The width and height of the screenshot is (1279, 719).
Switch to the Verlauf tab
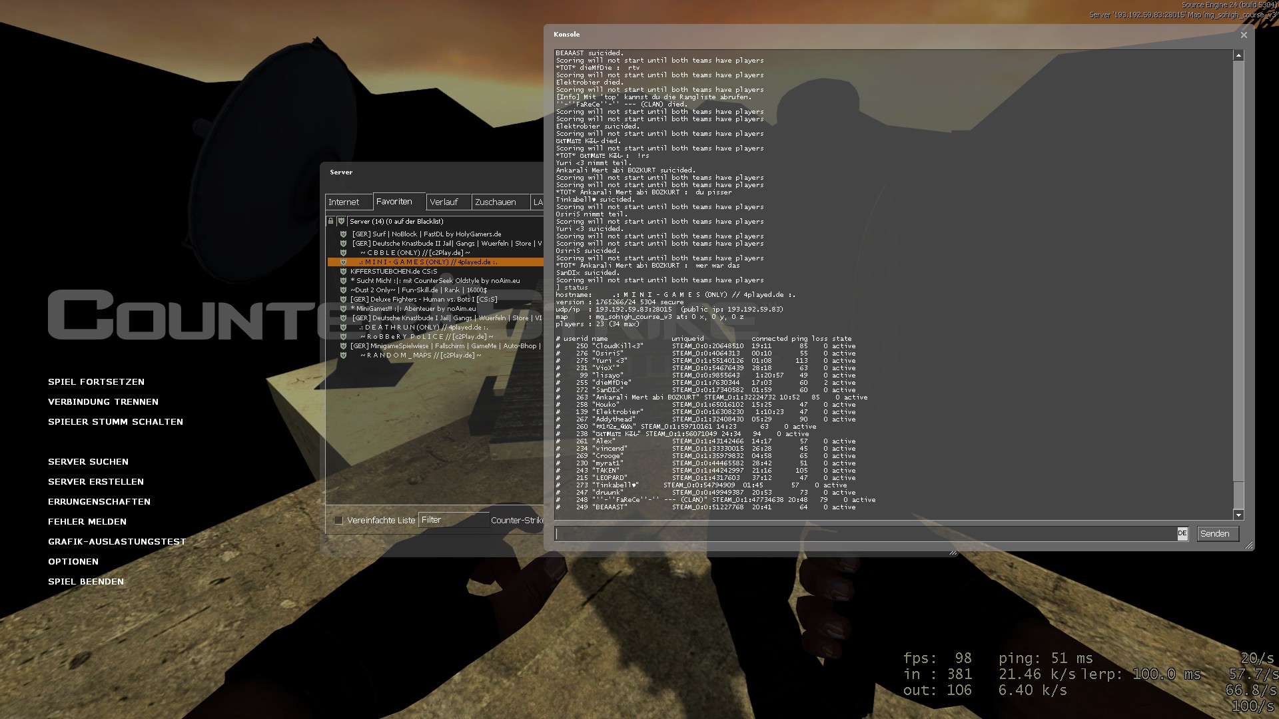coord(449,202)
